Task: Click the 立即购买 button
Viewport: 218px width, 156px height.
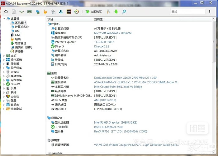Action: [x=94, y=12]
